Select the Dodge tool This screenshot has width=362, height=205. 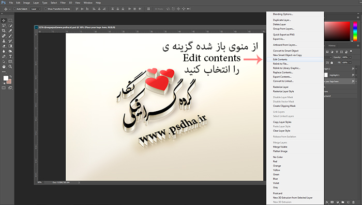10,52
